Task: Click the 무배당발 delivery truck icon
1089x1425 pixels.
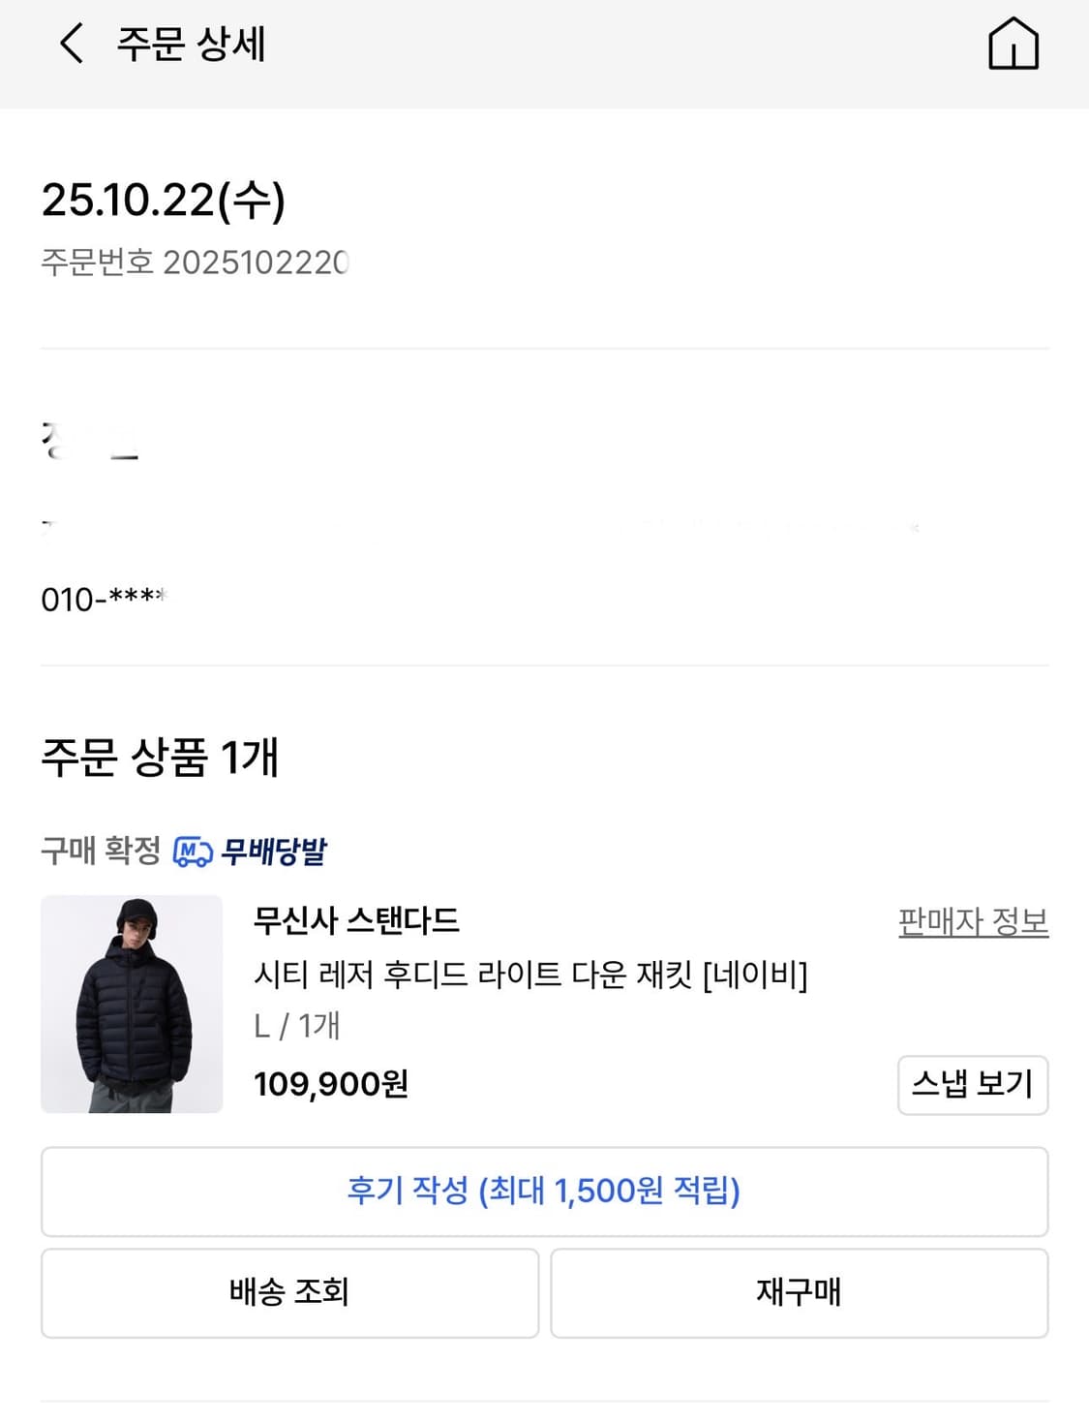Action: [192, 852]
